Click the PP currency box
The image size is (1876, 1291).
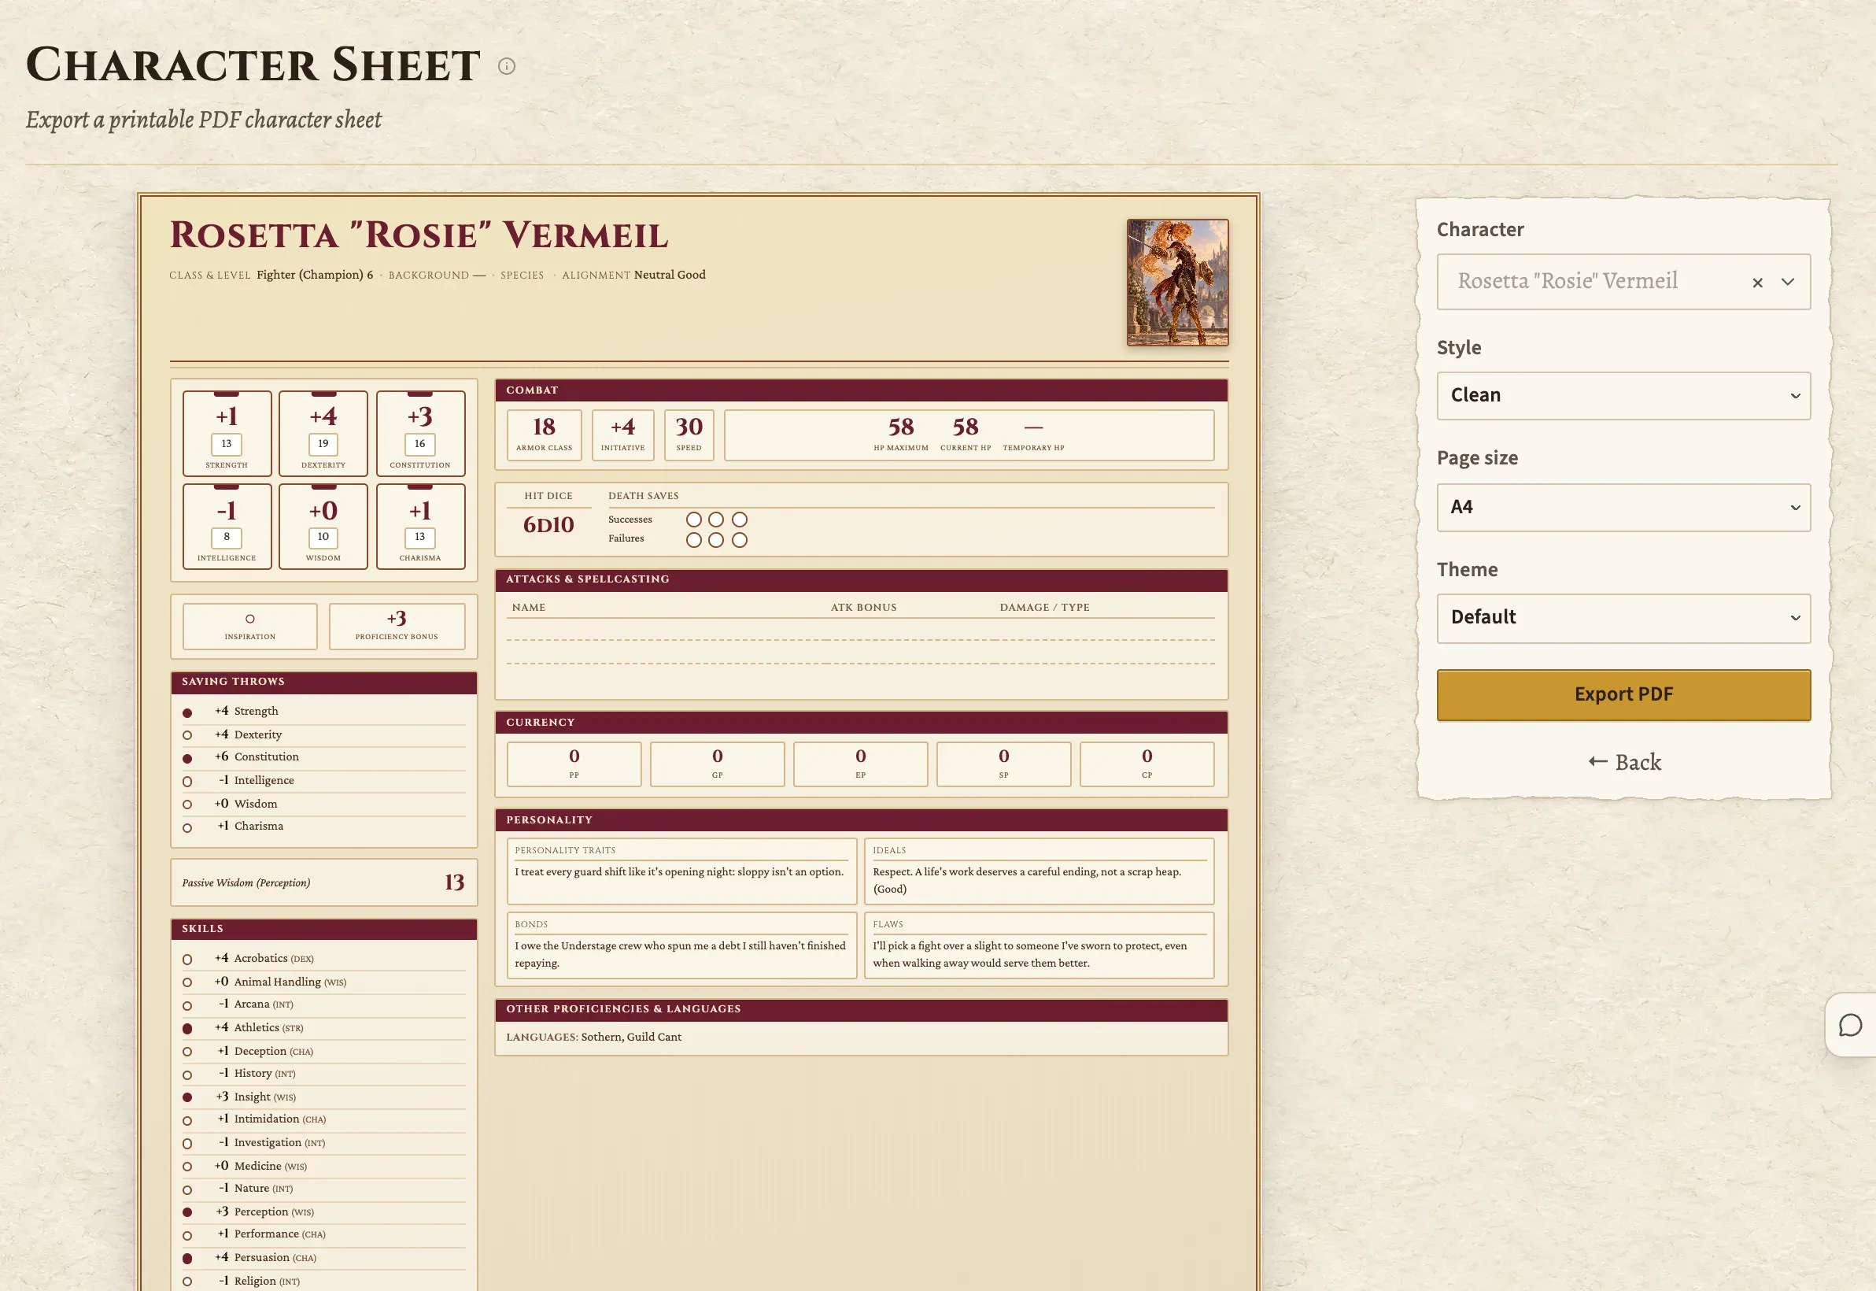click(574, 764)
